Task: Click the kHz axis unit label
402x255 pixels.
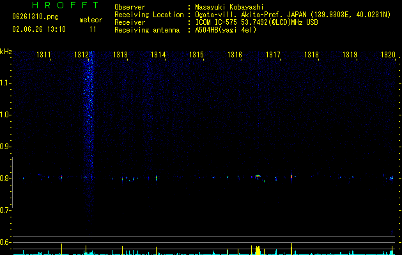Action: click(6, 52)
